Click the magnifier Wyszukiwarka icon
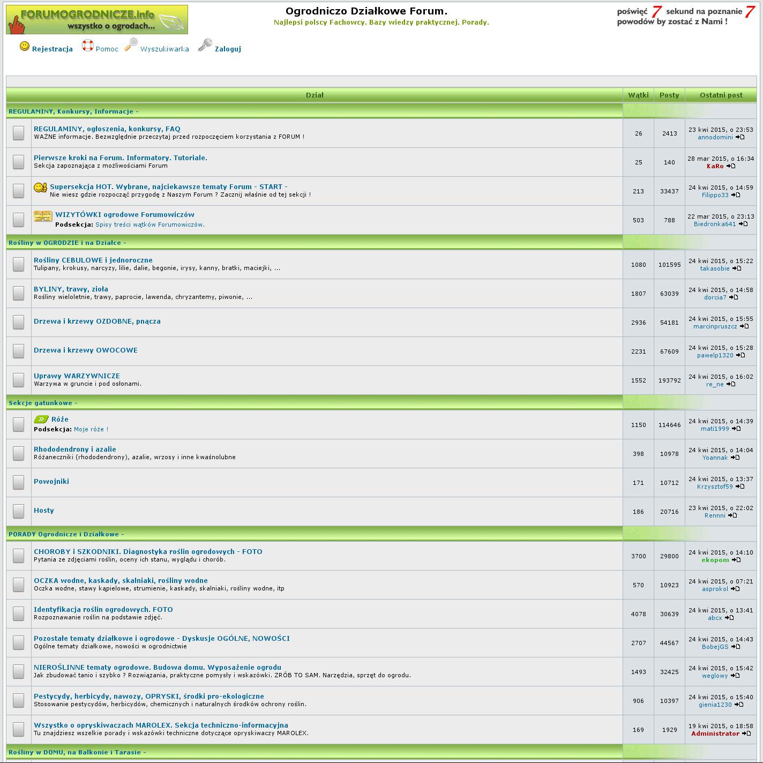This screenshot has height=763, width=763. point(131,45)
